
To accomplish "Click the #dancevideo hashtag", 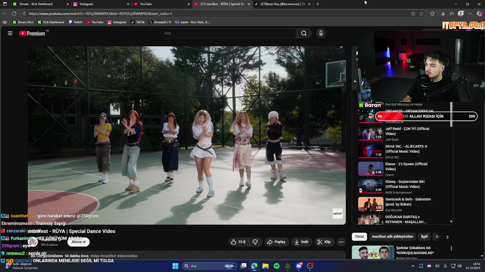I will pyautogui.click(x=127, y=256).
